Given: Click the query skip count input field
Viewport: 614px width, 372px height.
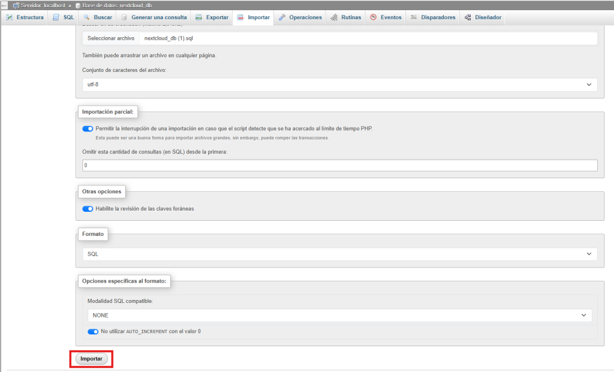Looking at the screenshot, I should pos(339,165).
